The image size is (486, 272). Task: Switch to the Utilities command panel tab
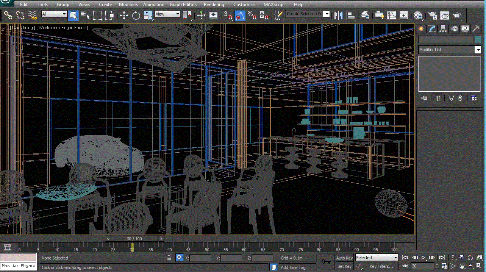point(476,29)
